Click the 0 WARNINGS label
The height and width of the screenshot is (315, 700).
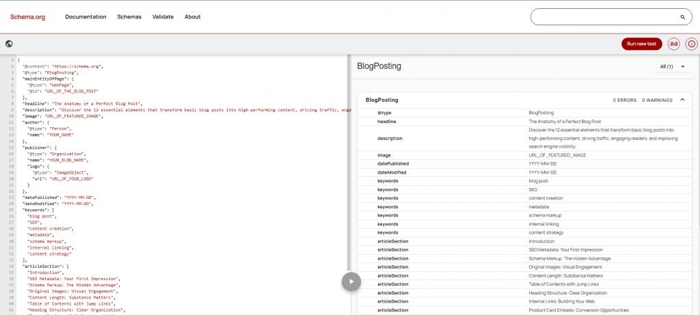click(x=657, y=100)
